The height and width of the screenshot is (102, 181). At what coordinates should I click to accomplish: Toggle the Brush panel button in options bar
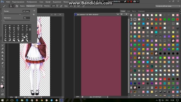click(x=17, y=6)
